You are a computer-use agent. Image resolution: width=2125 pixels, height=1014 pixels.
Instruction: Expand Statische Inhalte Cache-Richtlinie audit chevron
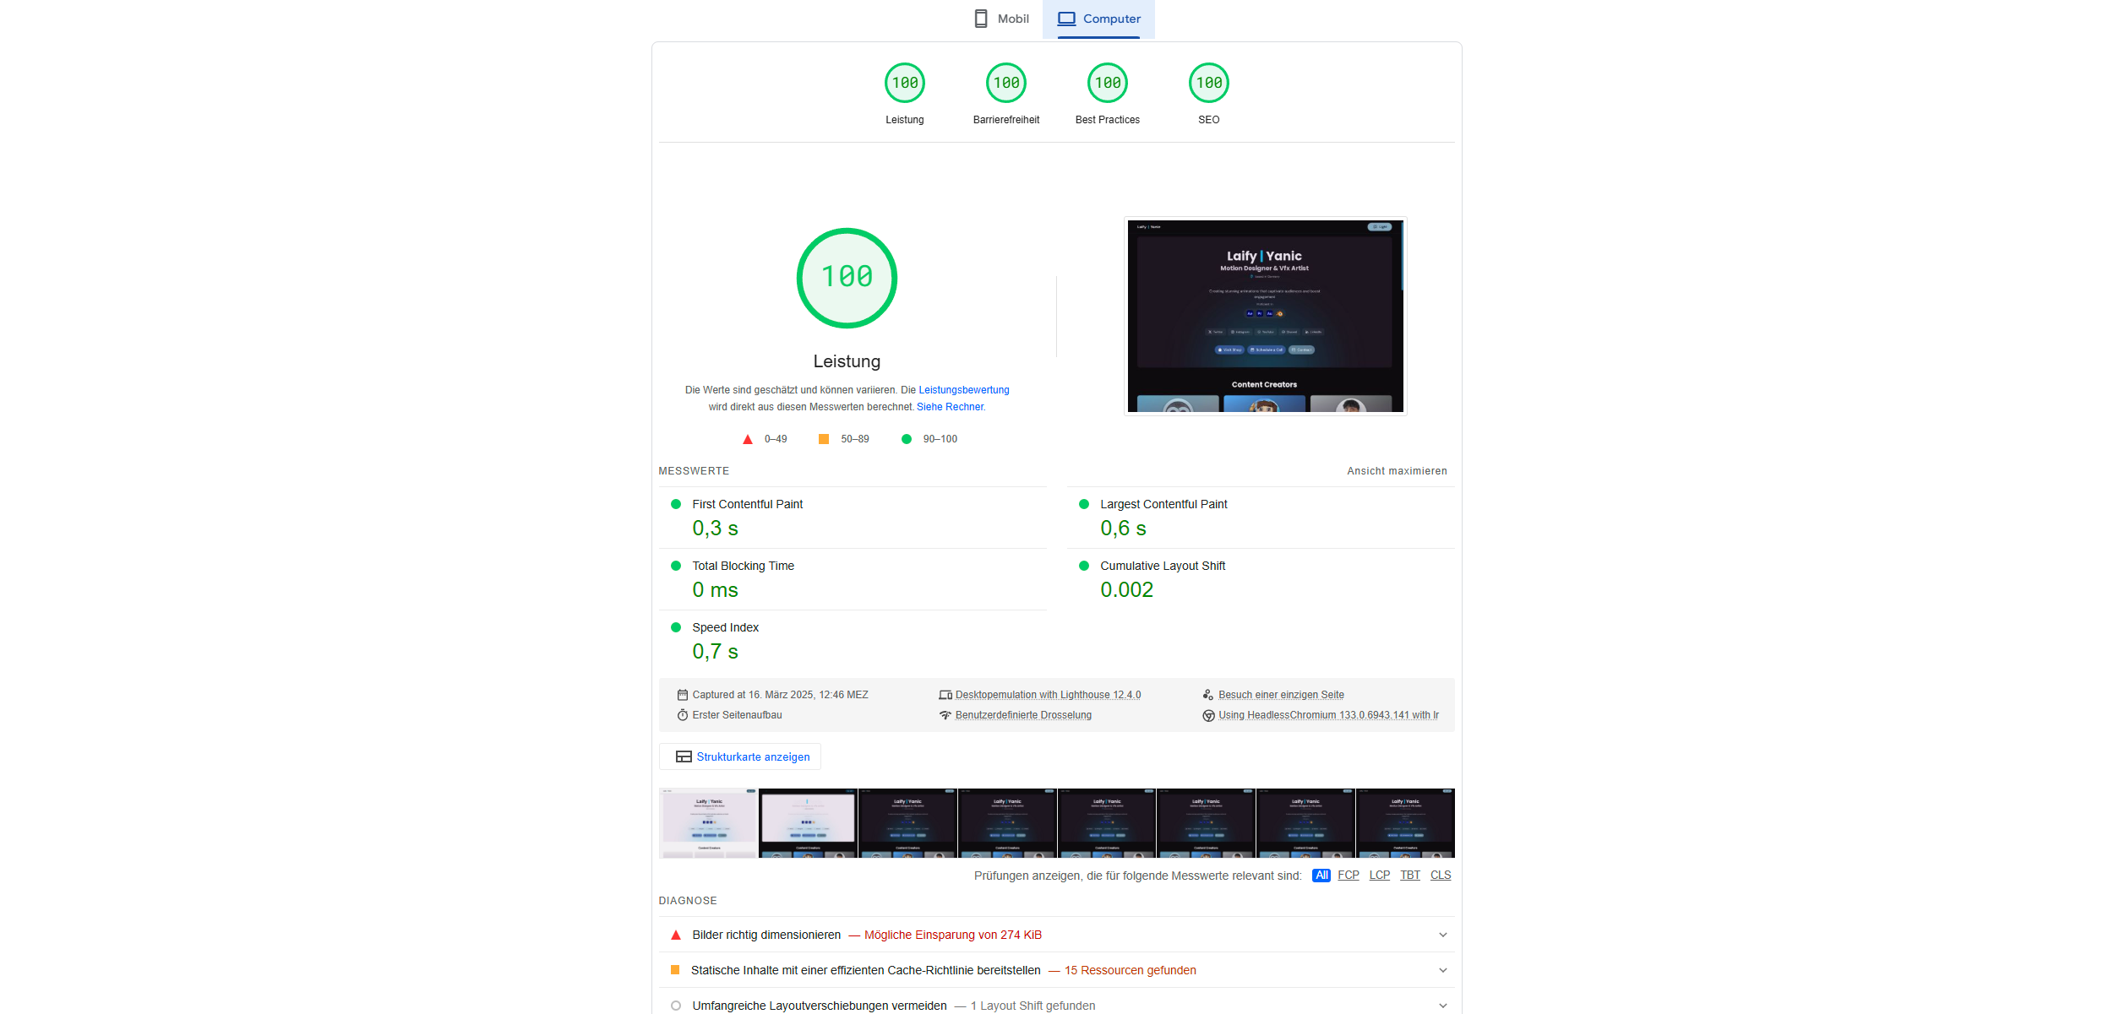point(1443,970)
